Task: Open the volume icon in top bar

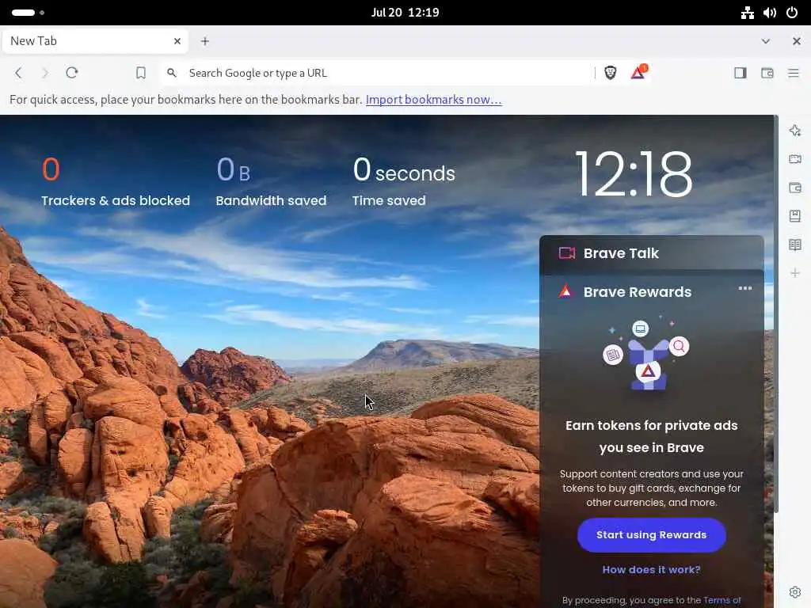Action: pyautogui.click(x=770, y=13)
